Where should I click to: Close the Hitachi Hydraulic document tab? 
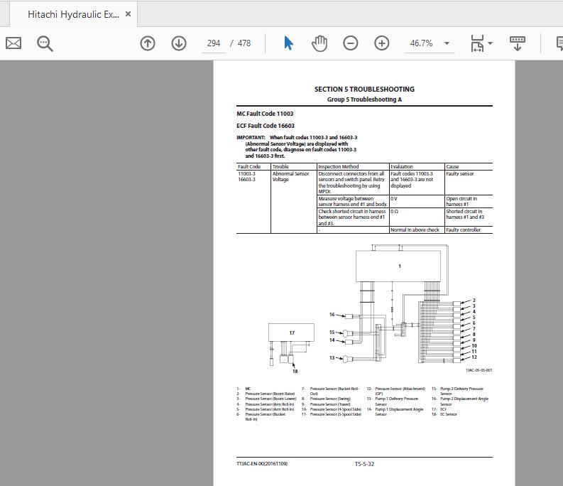129,14
